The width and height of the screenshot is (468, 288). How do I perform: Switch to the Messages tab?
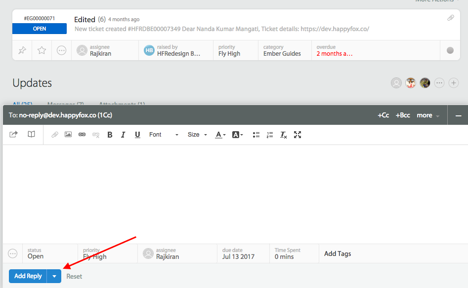tap(65, 104)
